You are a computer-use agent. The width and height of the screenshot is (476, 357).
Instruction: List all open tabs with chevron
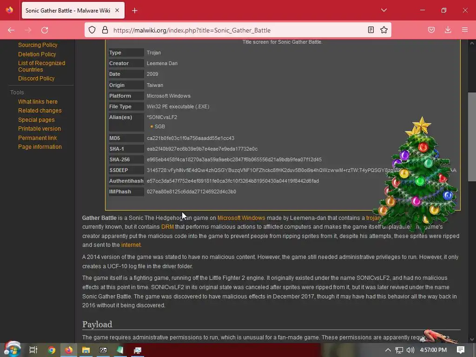coord(383,10)
